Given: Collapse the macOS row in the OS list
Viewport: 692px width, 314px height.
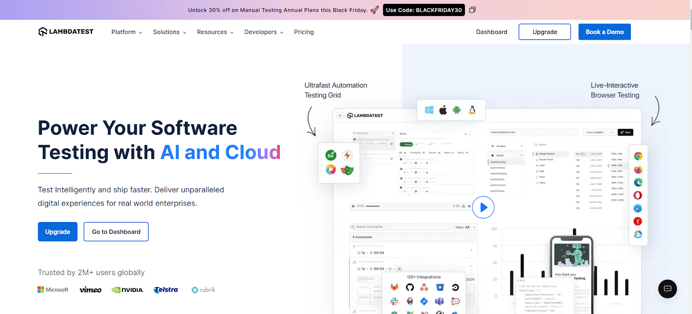Looking at the screenshot, I should click(x=506, y=155).
